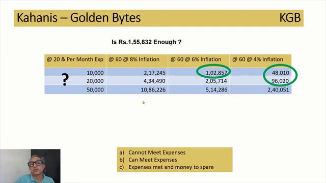Click the KGB logo text in the header

(x=290, y=18)
